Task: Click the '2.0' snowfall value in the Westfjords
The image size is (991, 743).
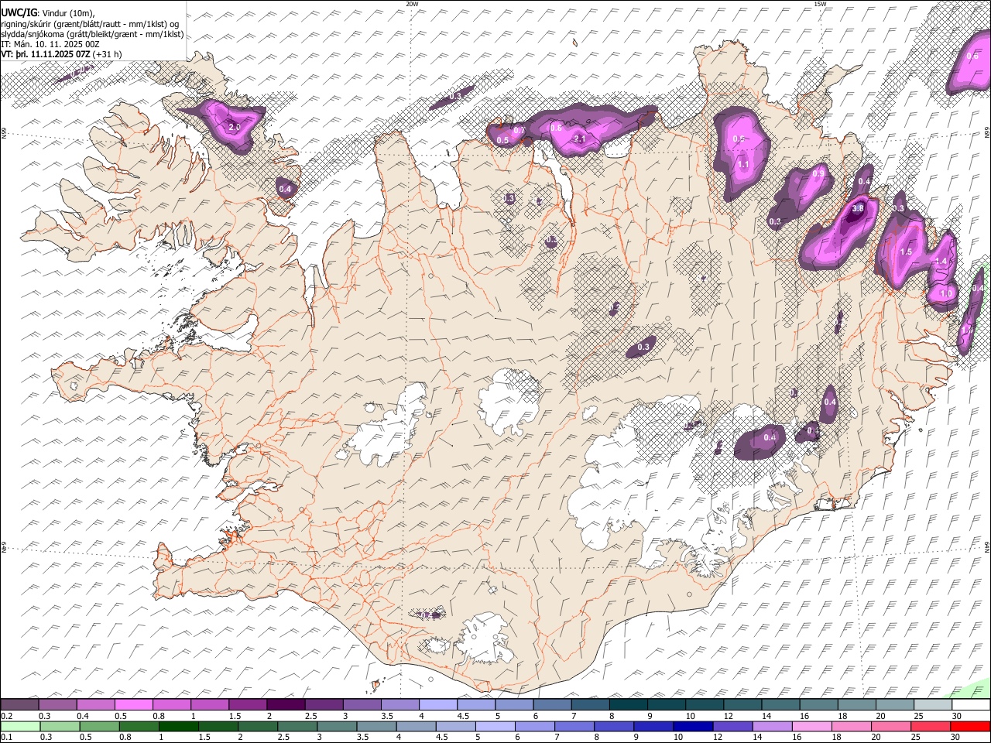Action: (235, 127)
